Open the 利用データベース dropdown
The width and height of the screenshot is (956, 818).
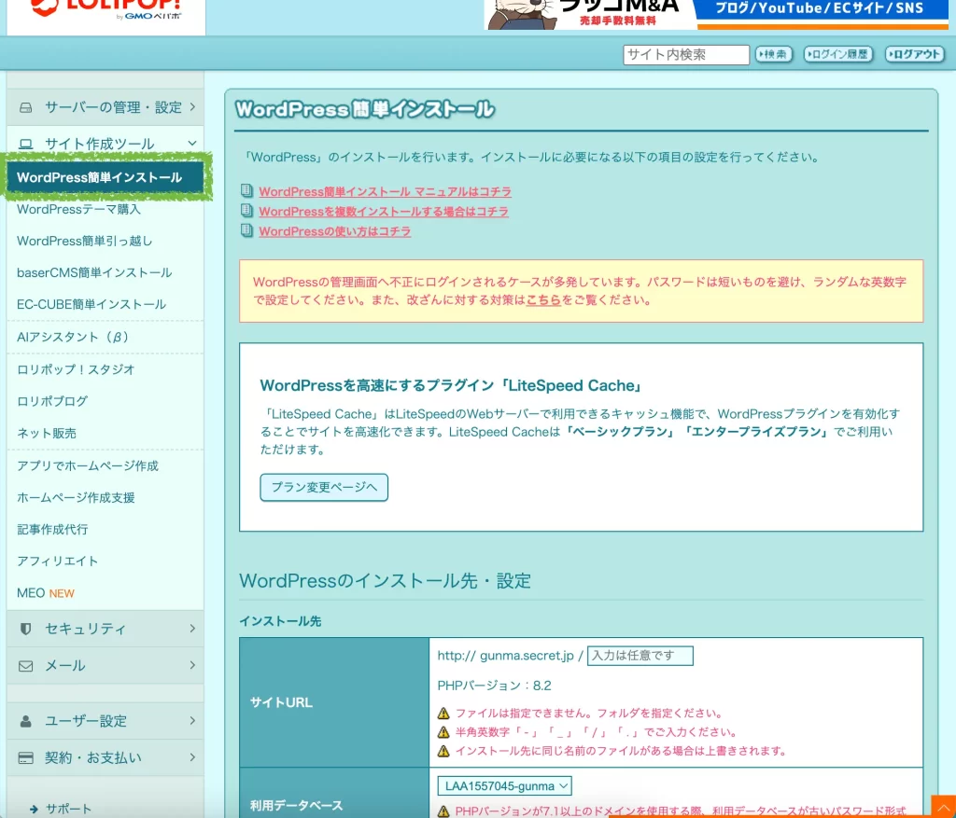(x=504, y=786)
